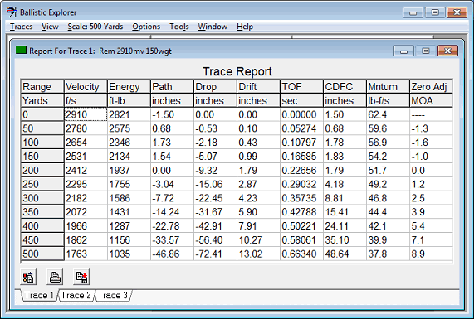Image resolution: width=474 pixels, height=319 pixels.
Task: Click the Trace Report title text
Action: tap(237, 71)
